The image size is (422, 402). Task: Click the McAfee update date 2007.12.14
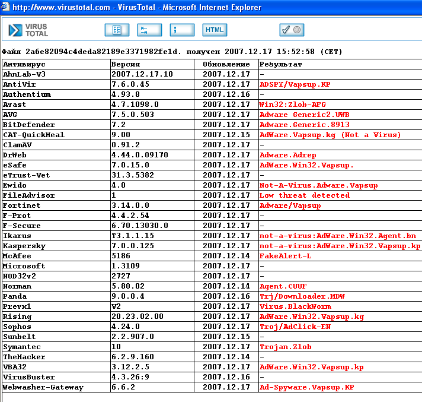(226, 256)
